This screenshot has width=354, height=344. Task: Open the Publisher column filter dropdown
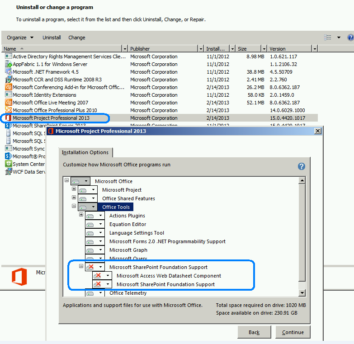(x=201, y=49)
